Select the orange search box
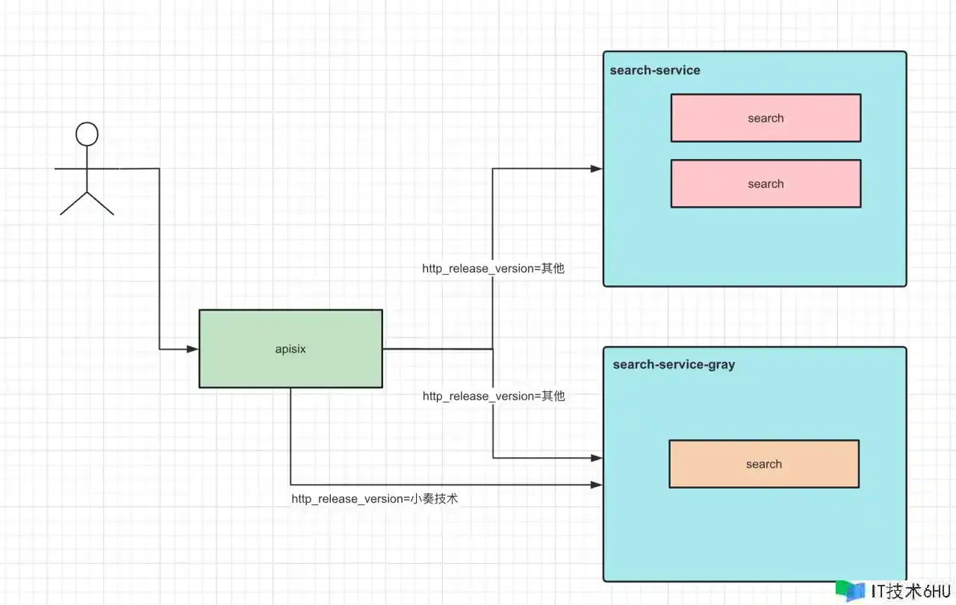Image resolution: width=956 pixels, height=605 pixels. click(763, 464)
